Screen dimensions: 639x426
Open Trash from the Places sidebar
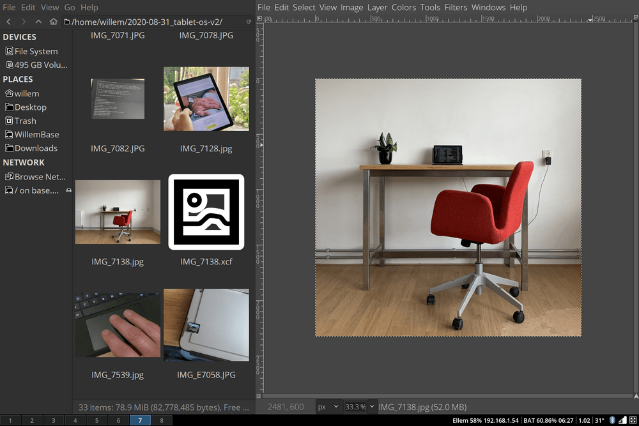coord(27,120)
